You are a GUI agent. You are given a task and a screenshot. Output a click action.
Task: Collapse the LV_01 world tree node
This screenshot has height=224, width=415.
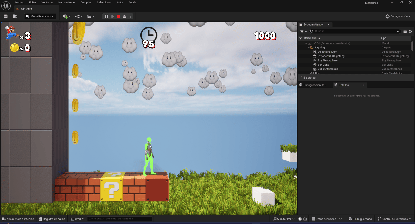tap(306, 43)
